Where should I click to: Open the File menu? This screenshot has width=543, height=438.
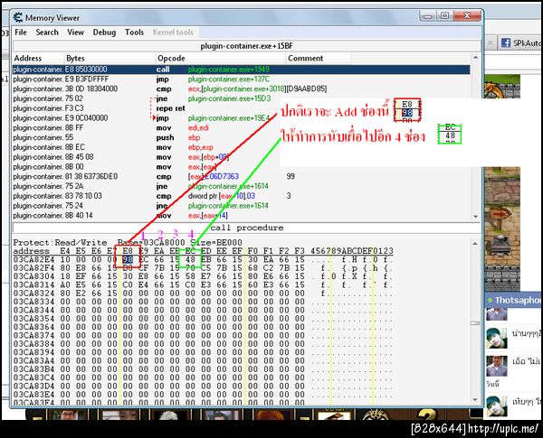pos(21,33)
